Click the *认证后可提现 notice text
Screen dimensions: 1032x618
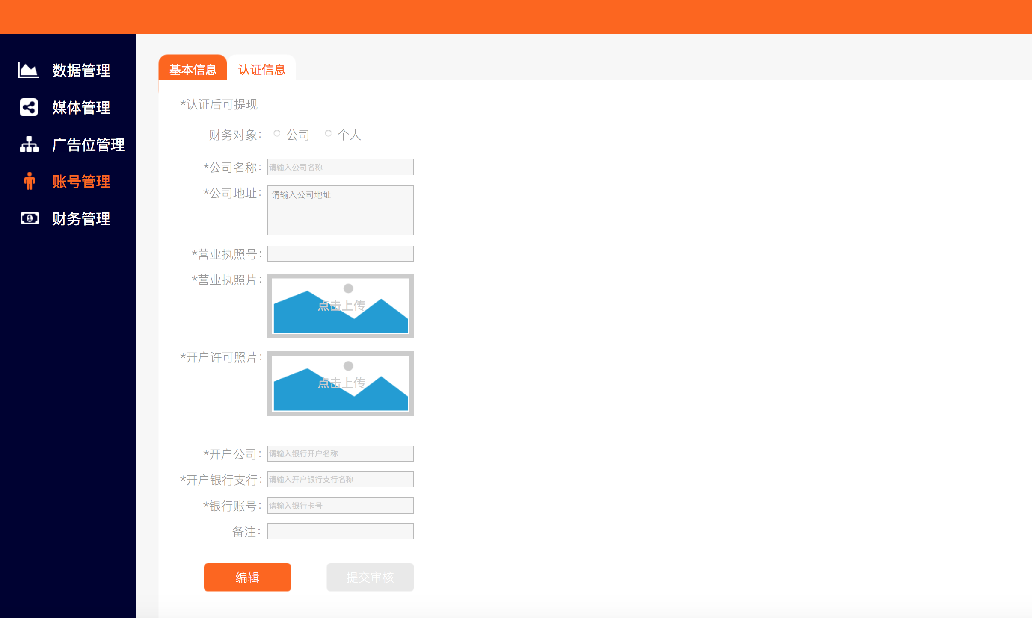(x=219, y=104)
